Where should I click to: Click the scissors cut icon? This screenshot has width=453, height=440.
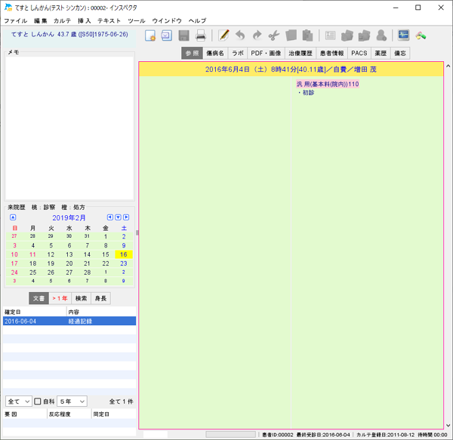[x=274, y=35]
